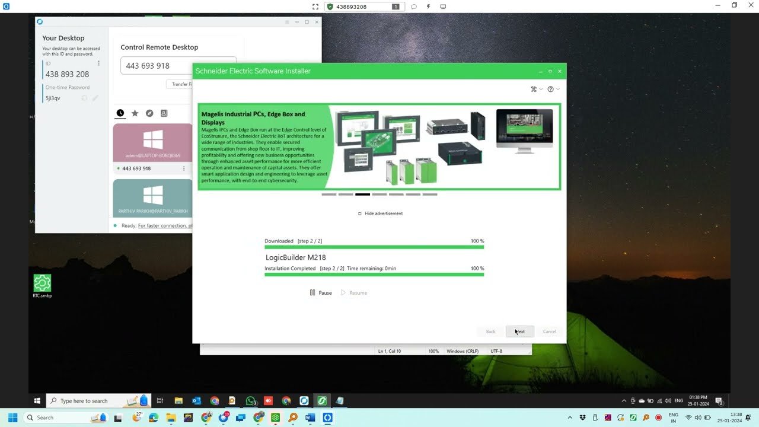This screenshot has width=759, height=427.
Task: Open Task View on the remote taskbar
Action: point(160,401)
